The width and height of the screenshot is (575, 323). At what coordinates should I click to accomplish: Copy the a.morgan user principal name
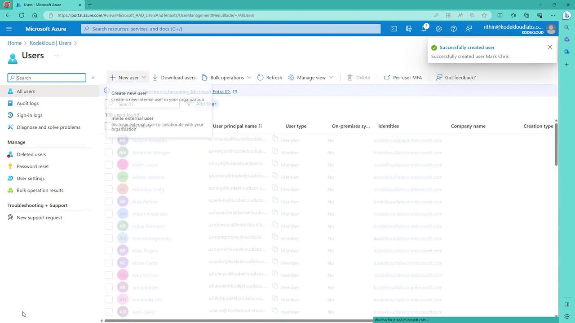[x=275, y=151]
